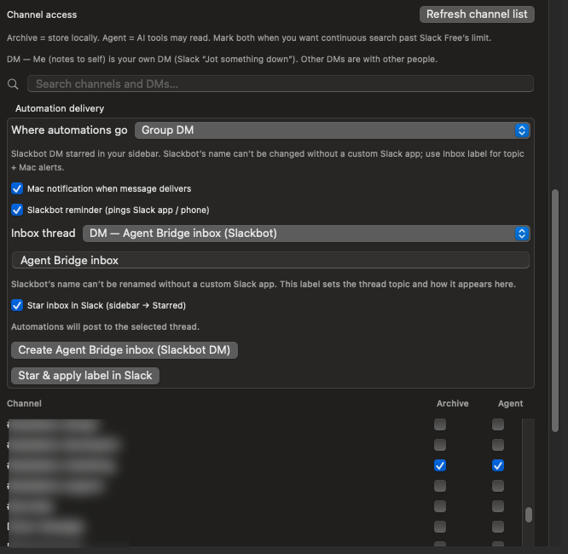Click the Archive column header
Screen dimensions: 568x554
pyautogui.click(x=453, y=403)
